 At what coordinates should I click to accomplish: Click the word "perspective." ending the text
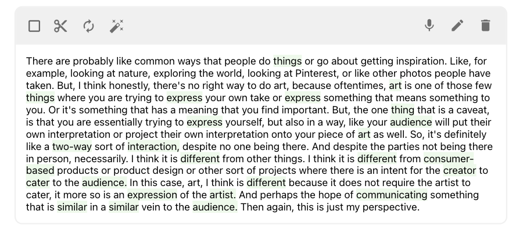pyautogui.click(x=391, y=207)
